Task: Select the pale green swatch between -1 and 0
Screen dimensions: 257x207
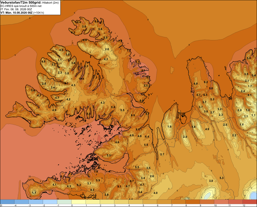Action: pos(64,202)
